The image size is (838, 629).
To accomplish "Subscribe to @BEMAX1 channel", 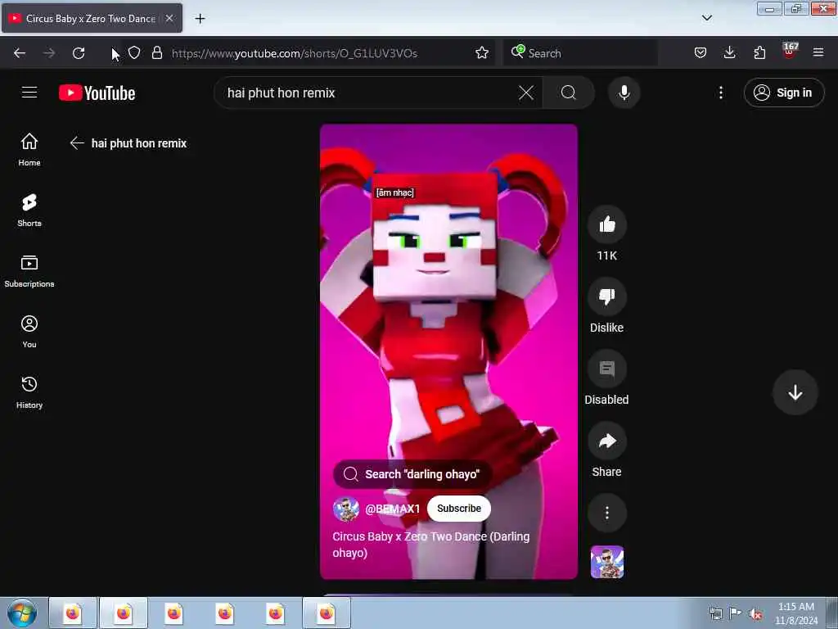I will tap(458, 508).
